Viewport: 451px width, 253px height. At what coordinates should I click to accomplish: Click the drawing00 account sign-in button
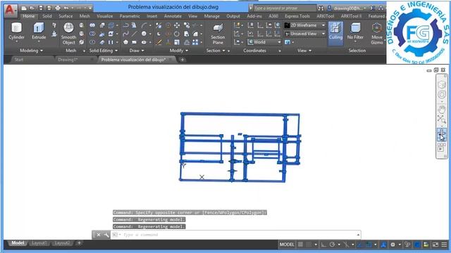(x=347, y=8)
